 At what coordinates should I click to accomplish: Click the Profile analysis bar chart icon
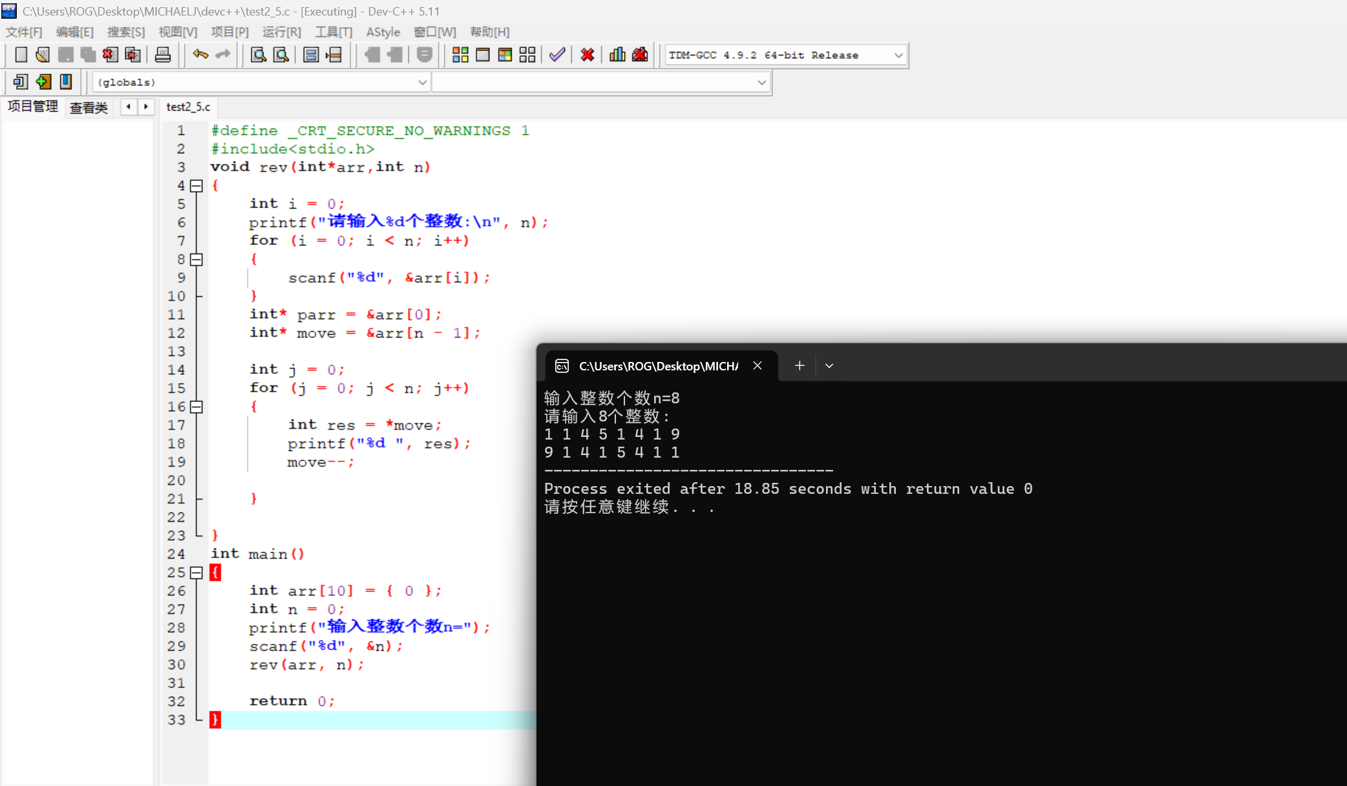tap(617, 55)
